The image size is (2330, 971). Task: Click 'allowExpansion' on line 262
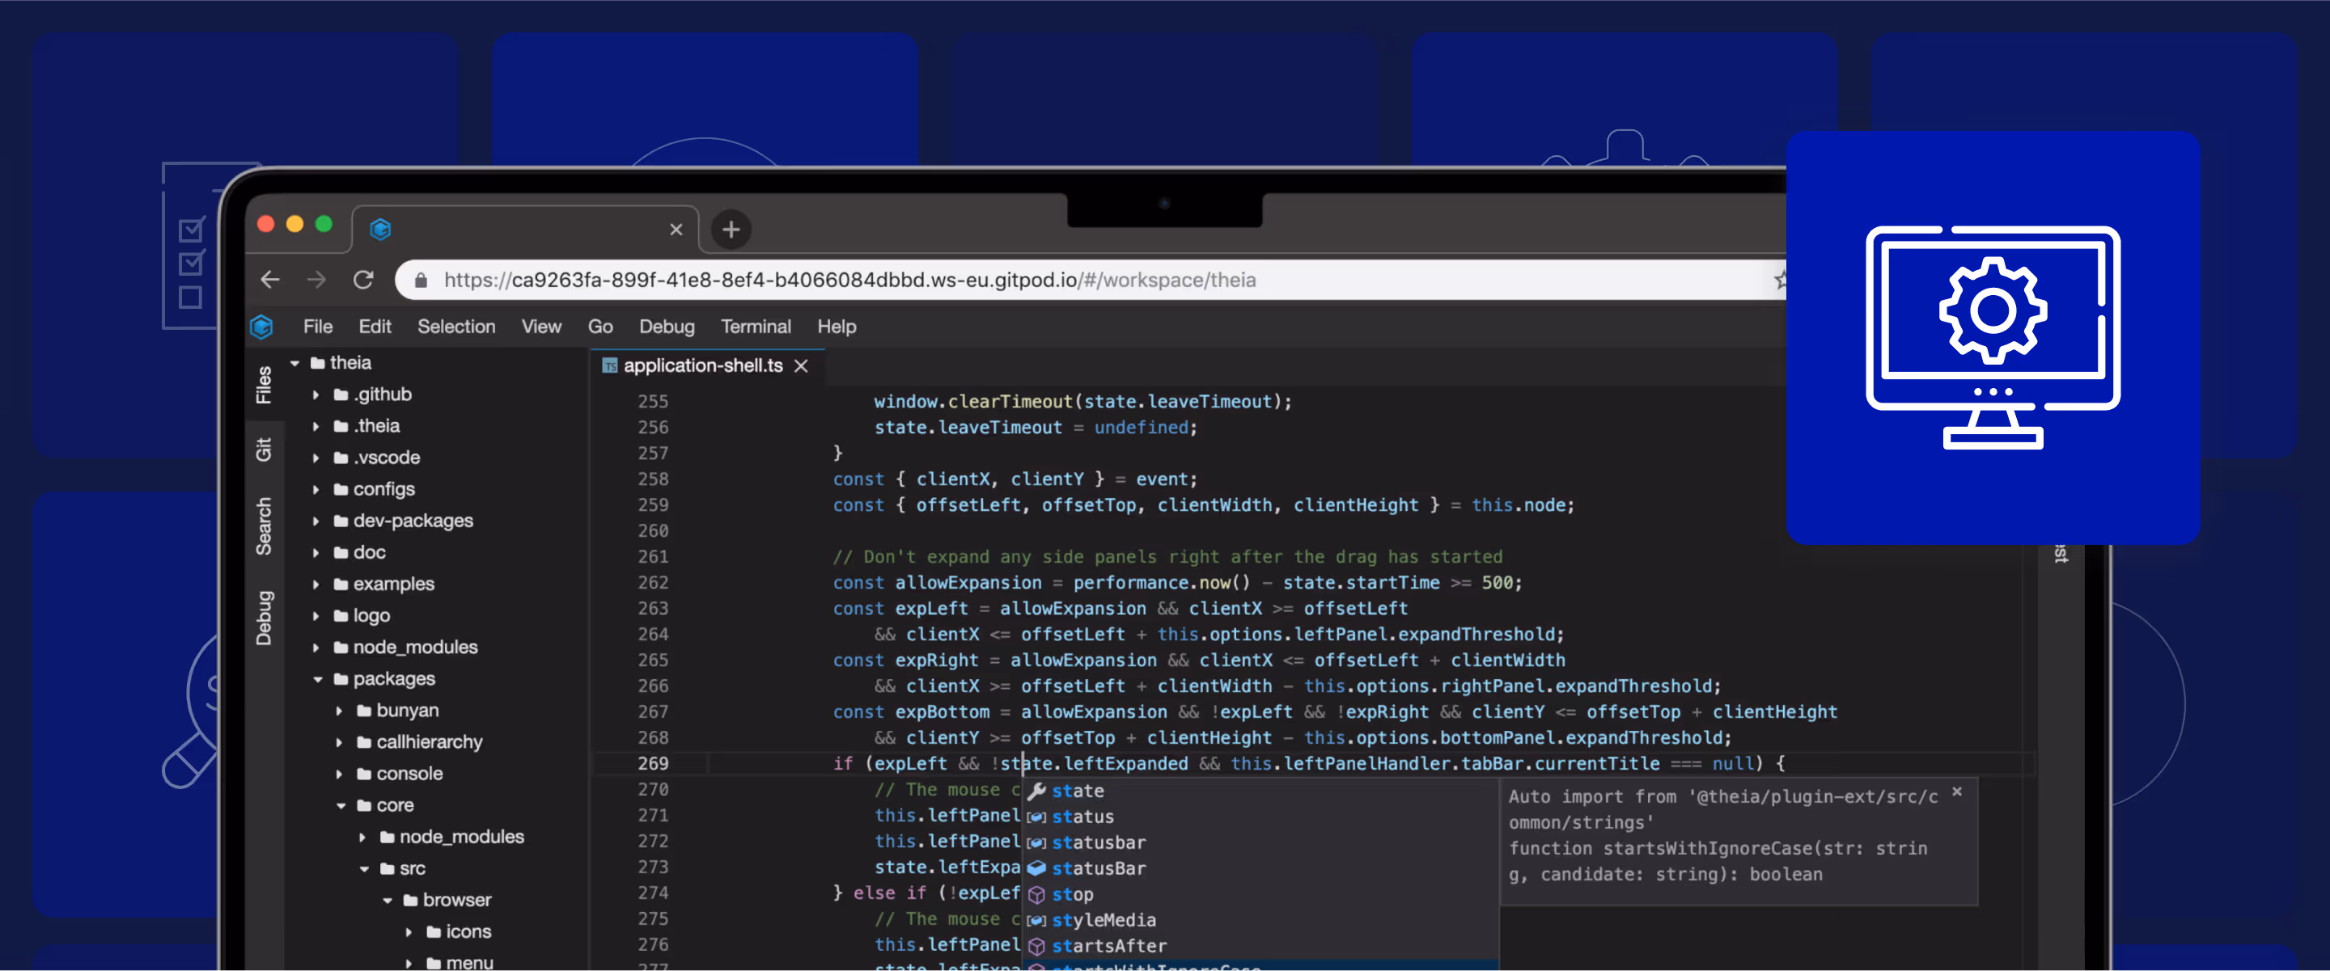point(968,583)
